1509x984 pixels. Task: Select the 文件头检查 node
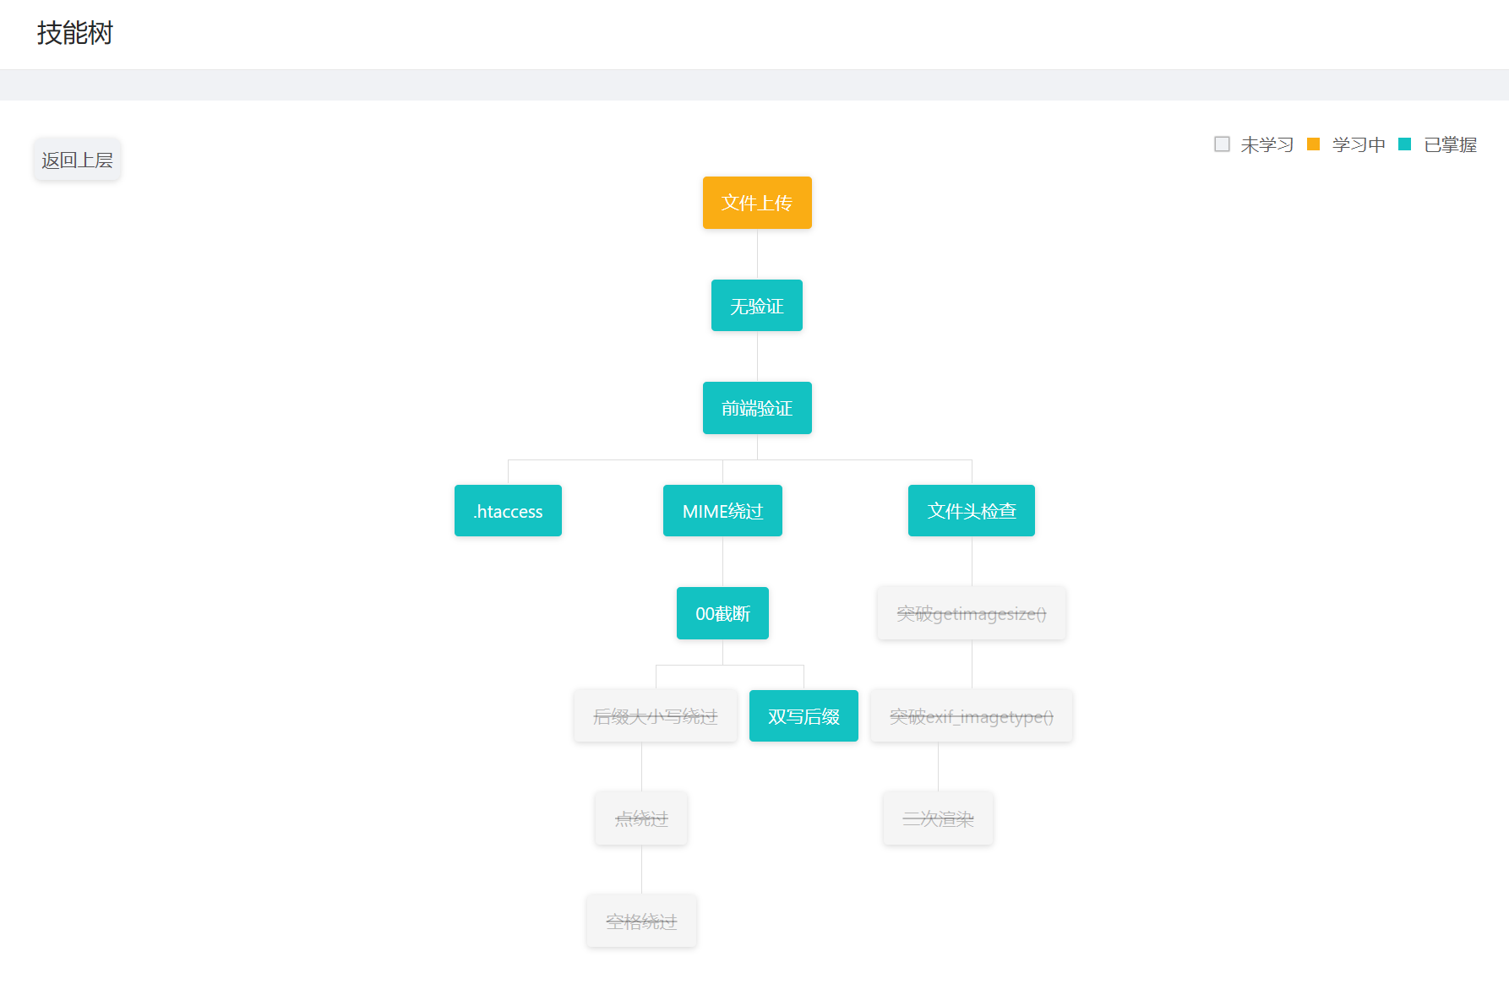point(972,511)
